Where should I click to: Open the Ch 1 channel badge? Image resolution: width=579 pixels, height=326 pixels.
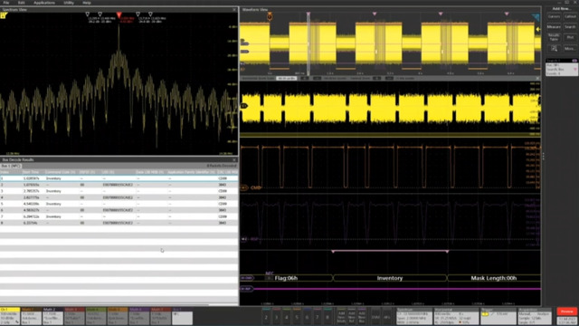[10, 316]
